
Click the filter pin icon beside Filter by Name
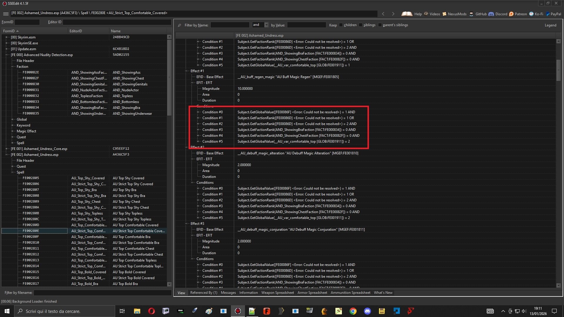pos(179,25)
